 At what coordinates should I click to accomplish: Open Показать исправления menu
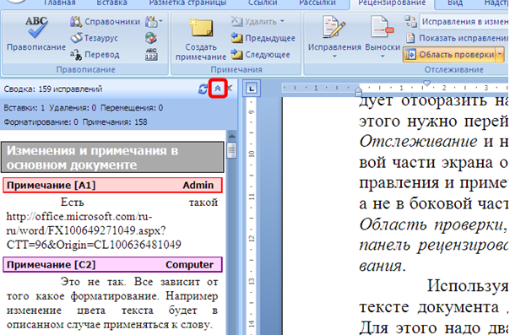click(x=457, y=38)
